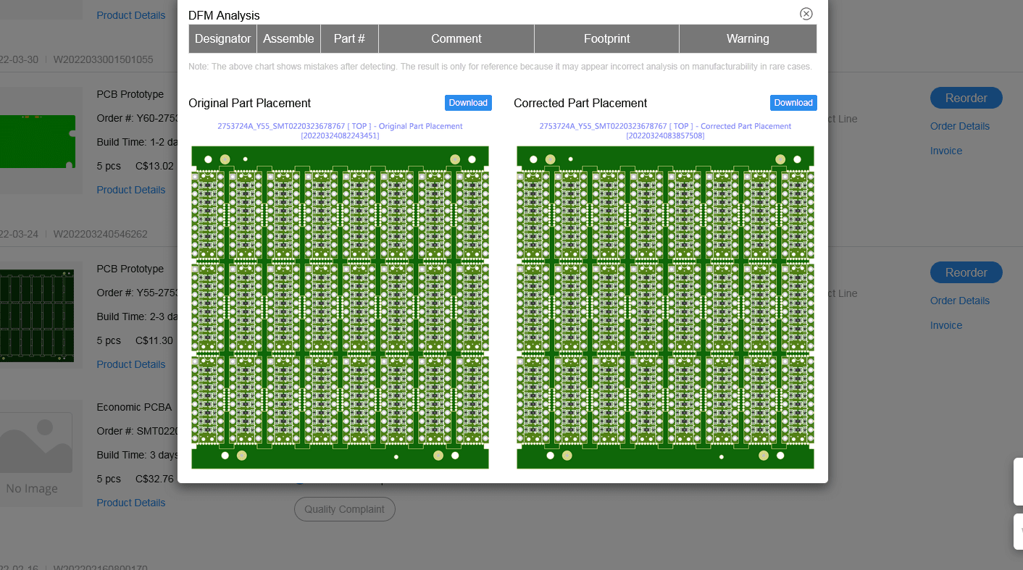Open Product Details for C$13.02 order

click(x=131, y=190)
